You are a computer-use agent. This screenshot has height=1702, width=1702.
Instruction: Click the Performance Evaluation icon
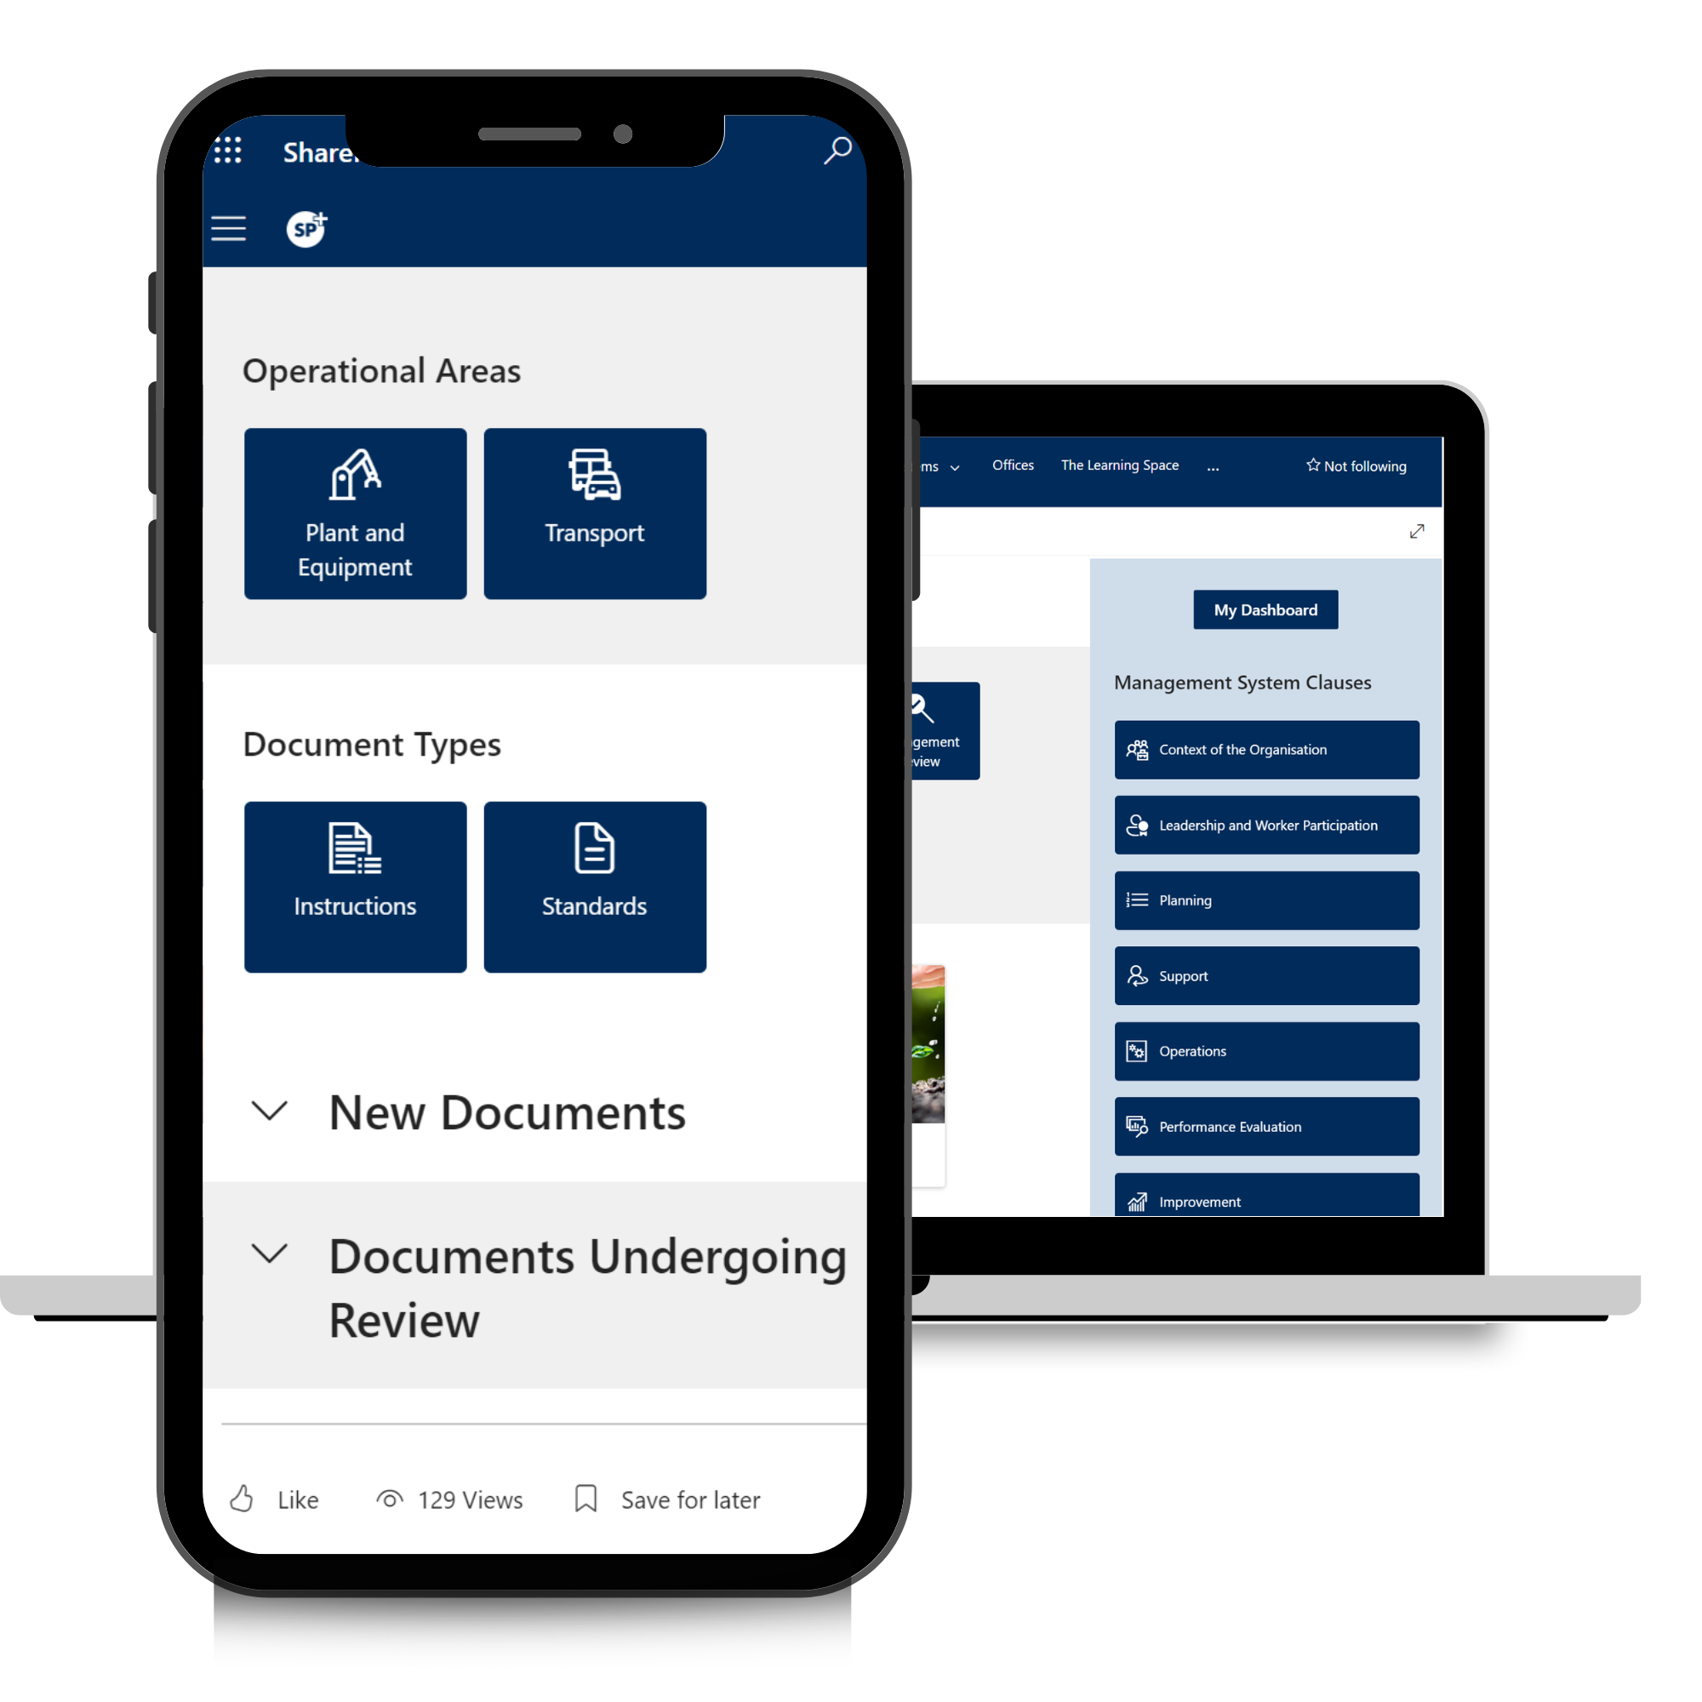coord(1136,1125)
